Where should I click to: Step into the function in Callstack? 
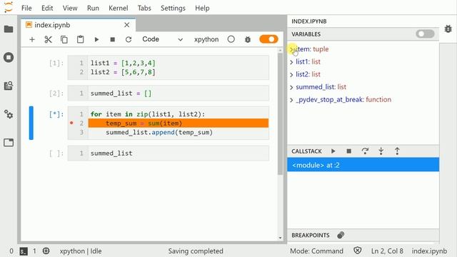381,151
